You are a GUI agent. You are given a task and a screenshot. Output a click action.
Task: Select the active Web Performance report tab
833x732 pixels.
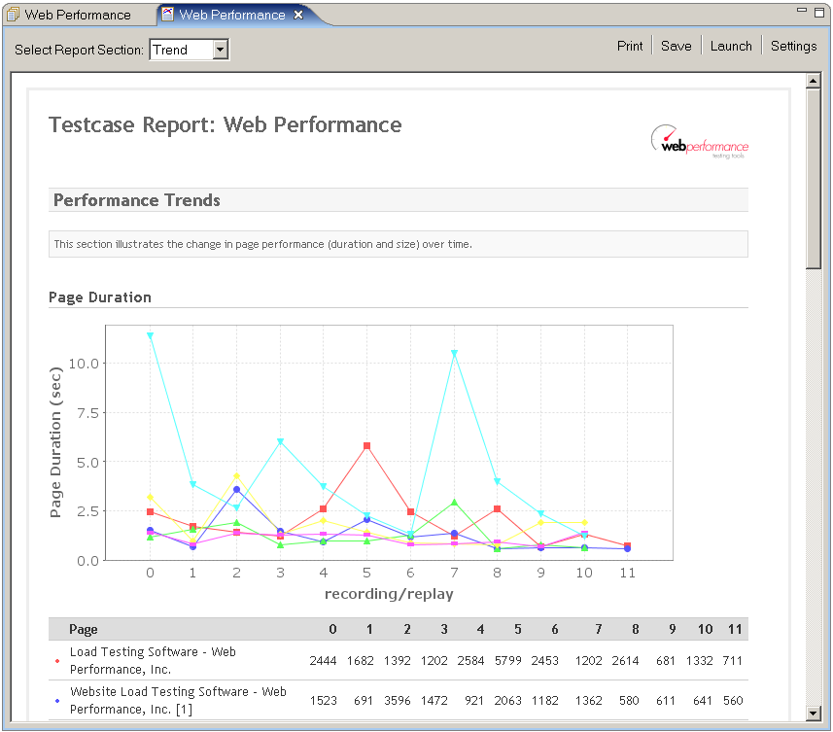pos(232,15)
